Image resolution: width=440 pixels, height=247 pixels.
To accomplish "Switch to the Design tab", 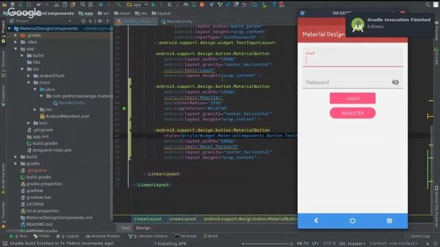I will [x=143, y=228].
